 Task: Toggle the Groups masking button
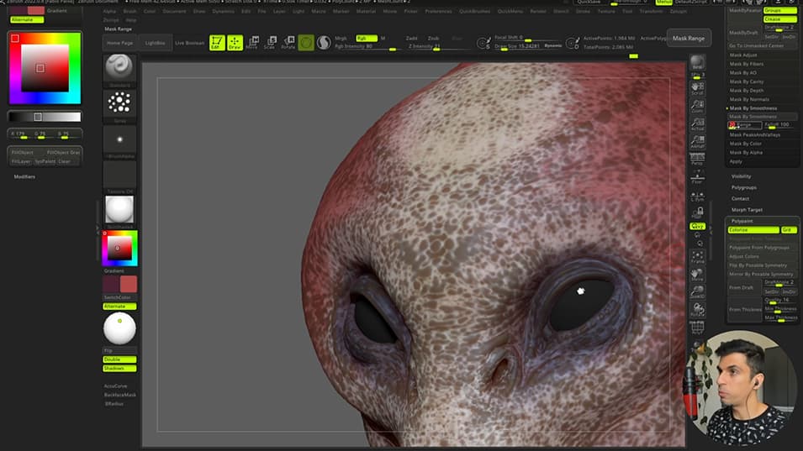tap(780, 10)
